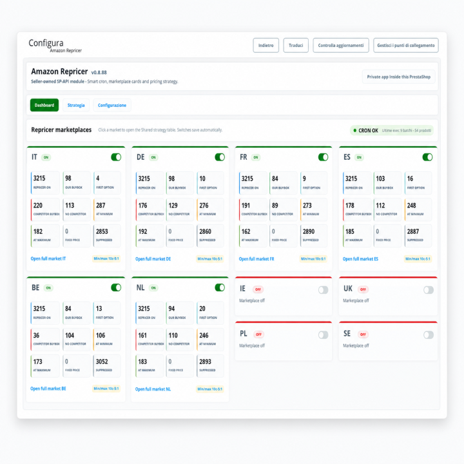Toggle the BE marketplace switch
464x464 pixels.
tap(116, 287)
